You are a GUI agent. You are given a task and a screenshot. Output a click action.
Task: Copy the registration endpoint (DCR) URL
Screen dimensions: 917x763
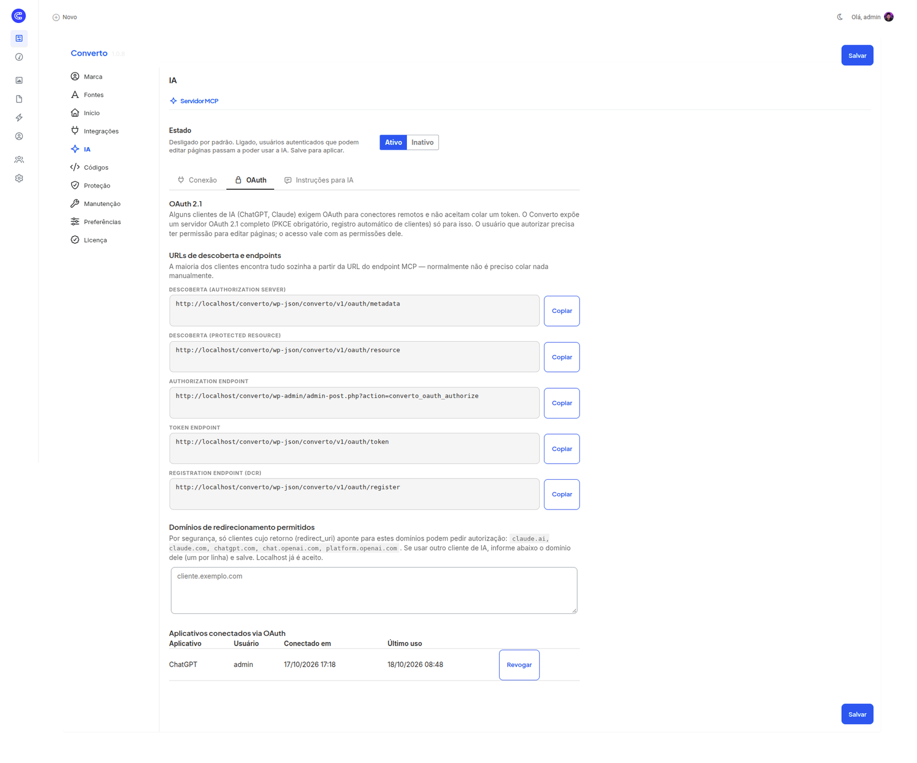[562, 495]
